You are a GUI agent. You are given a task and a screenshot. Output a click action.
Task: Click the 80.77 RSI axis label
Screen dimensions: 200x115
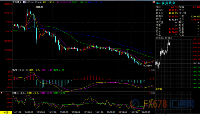tap(9, 95)
